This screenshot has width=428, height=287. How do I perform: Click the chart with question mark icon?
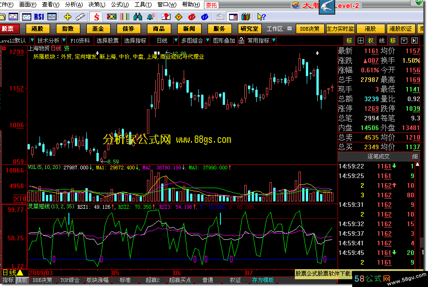click(166, 17)
